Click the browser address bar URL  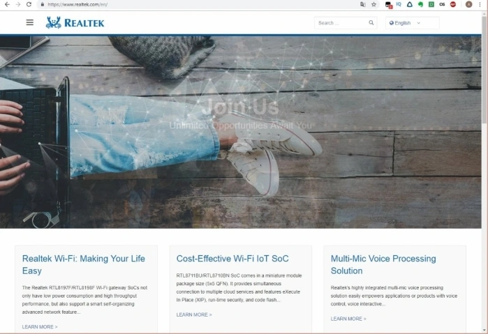(77, 4)
